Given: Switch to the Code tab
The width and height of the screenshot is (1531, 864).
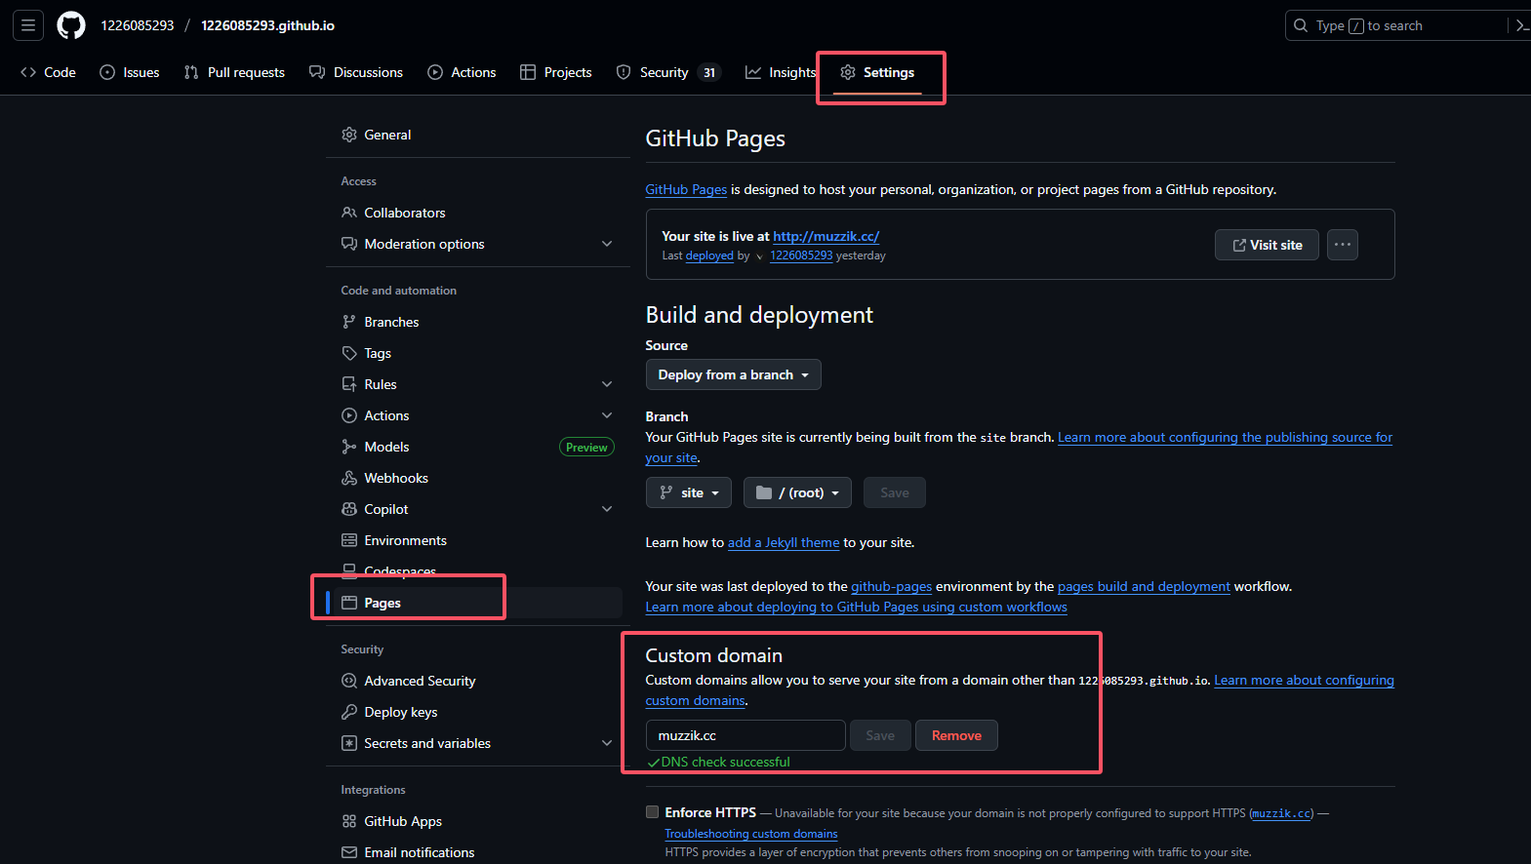Looking at the screenshot, I should click(48, 72).
